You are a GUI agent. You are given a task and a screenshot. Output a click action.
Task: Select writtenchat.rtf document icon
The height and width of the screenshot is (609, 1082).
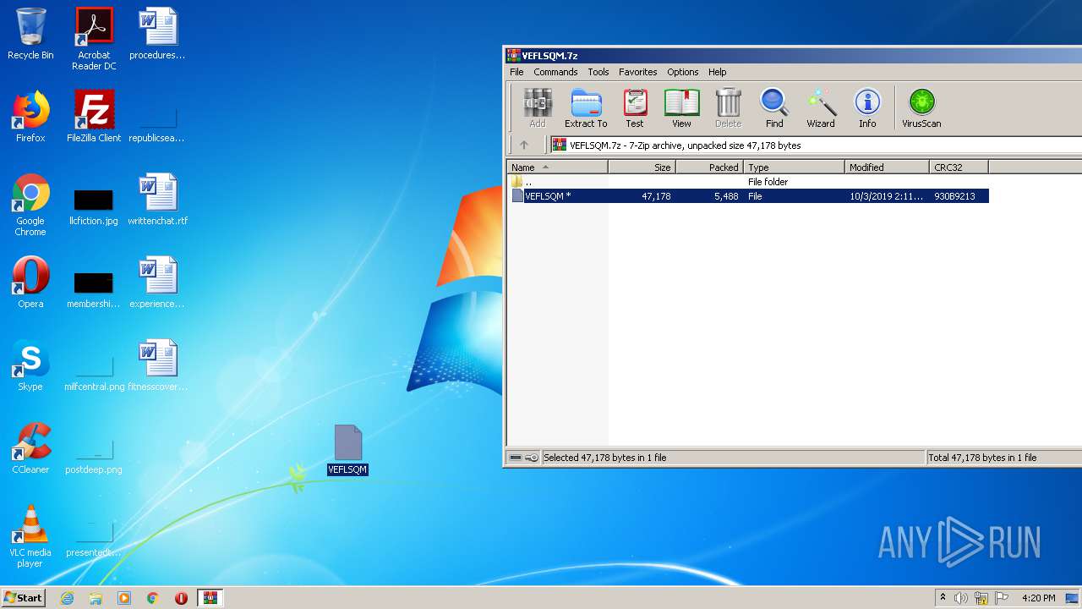[158, 200]
